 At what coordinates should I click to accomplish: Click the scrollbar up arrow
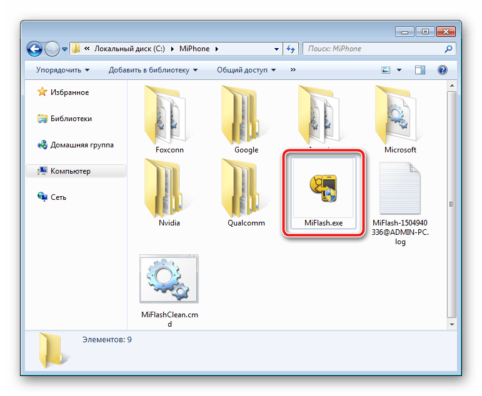click(451, 86)
